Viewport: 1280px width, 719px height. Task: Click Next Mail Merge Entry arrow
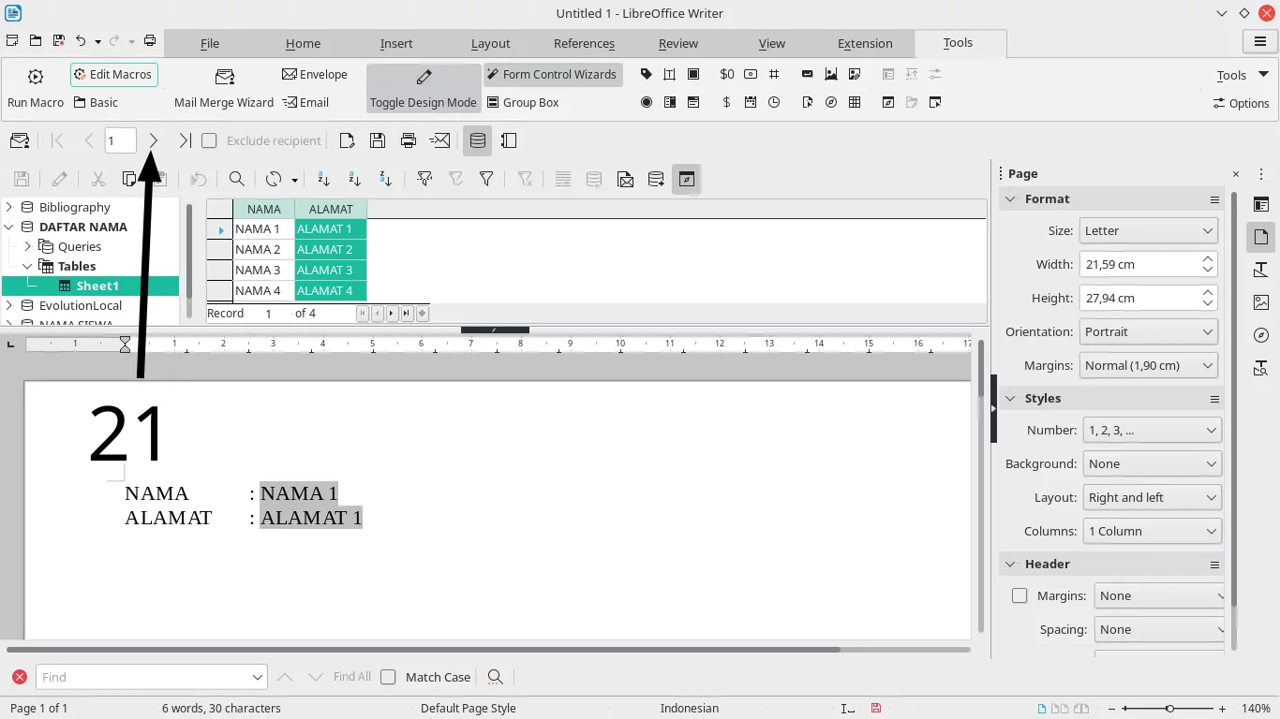pos(154,140)
